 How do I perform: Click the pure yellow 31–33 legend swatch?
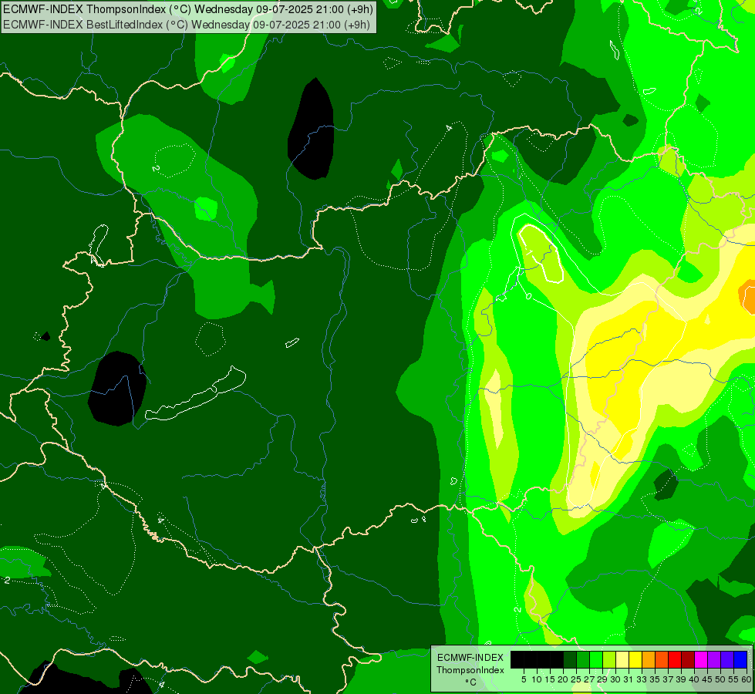635,660
